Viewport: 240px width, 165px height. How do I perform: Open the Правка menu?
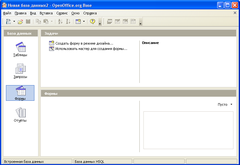click(x=21, y=13)
